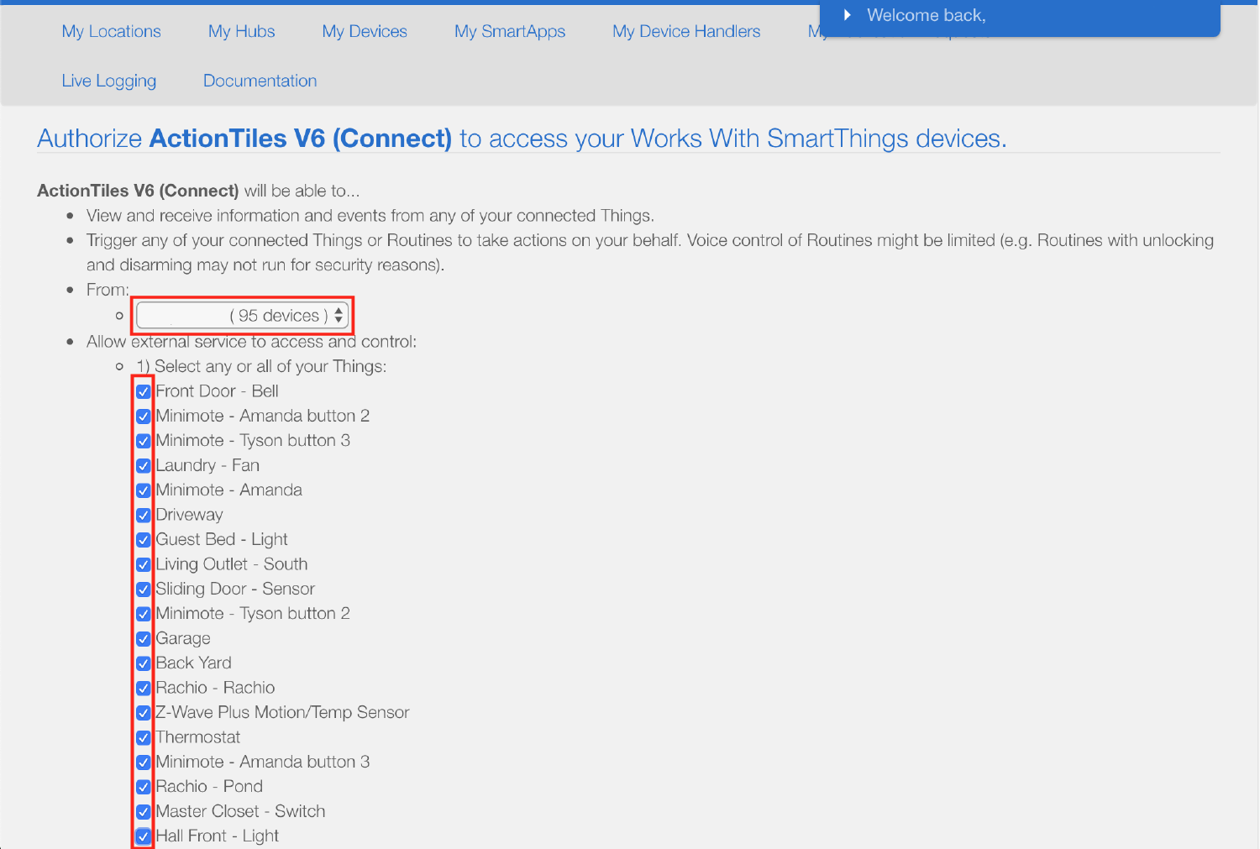The width and height of the screenshot is (1260, 849).
Task: Toggle the Rachio - Pond checkbox
Action: 143,787
